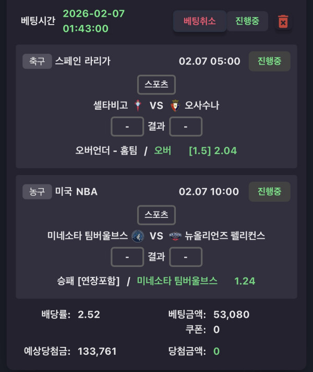Click the 미네소타 팀버울브스 1.24 odds pick
This screenshot has width=313, height=372.
coord(196,281)
